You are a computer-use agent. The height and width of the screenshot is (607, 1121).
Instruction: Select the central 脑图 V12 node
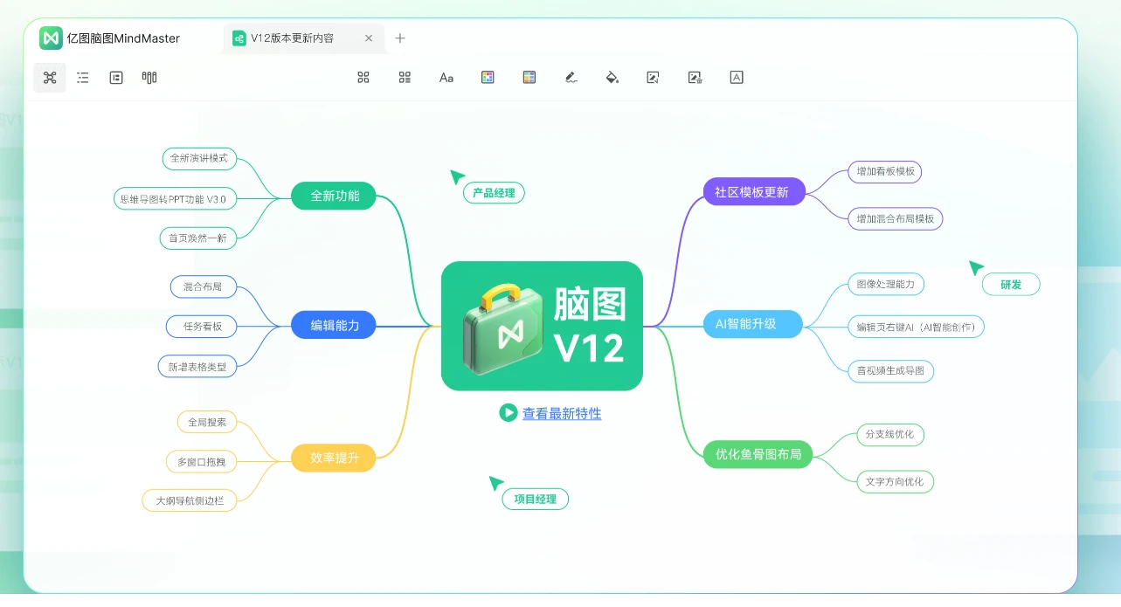click(x=542, y=326)
